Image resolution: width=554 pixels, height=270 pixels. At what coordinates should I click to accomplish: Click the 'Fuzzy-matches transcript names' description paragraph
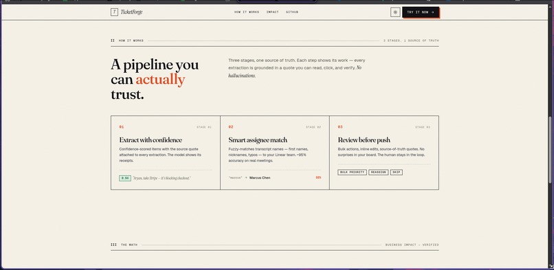269,155
